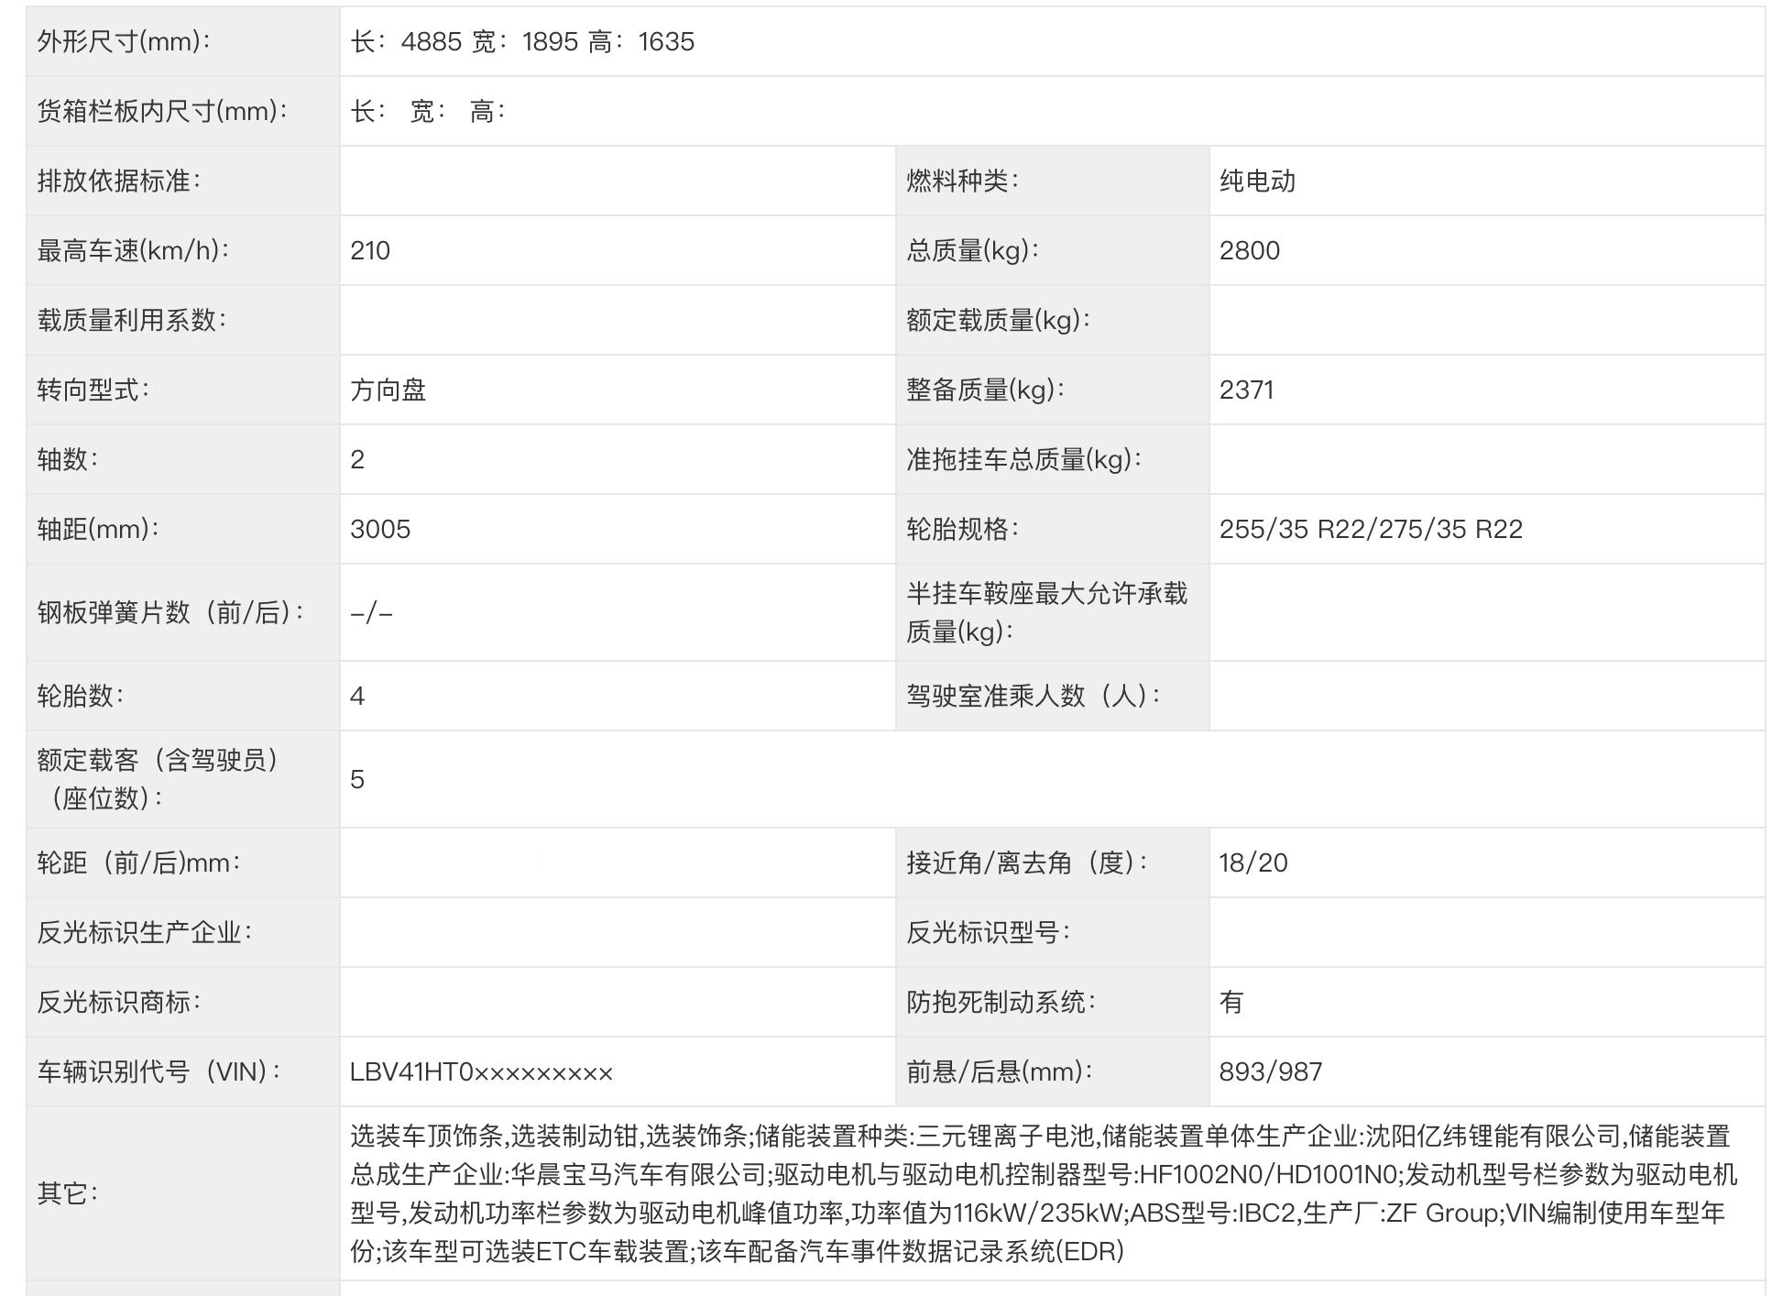Click the 反光标识生产企业 label

(x=144, y=933)
